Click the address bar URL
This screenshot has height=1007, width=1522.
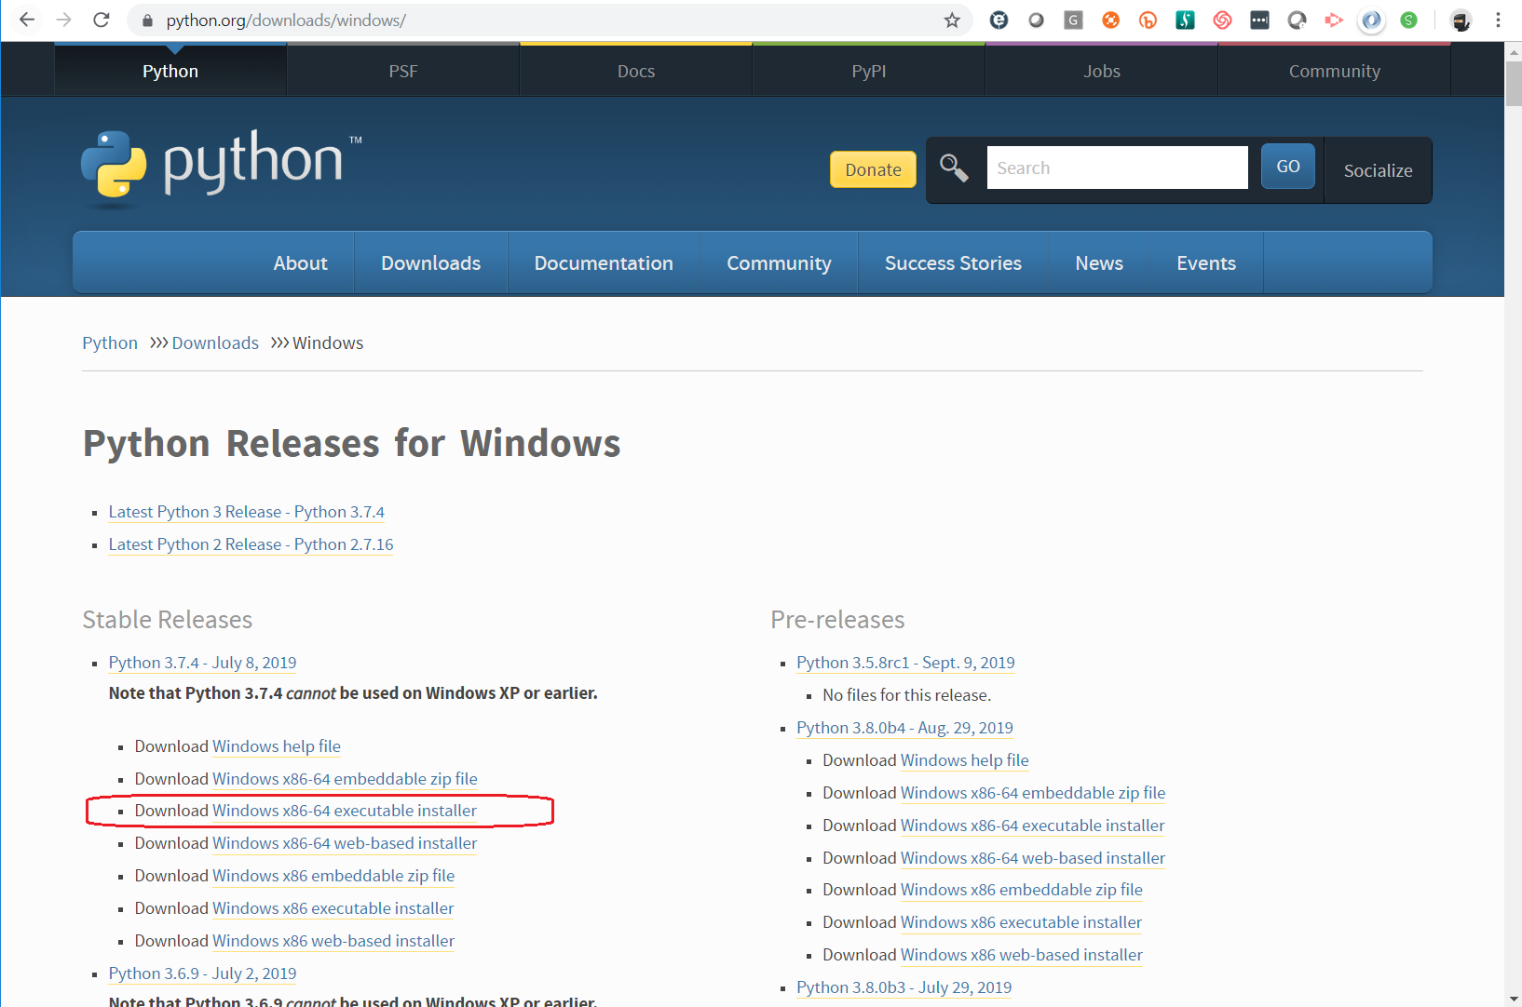286,20
